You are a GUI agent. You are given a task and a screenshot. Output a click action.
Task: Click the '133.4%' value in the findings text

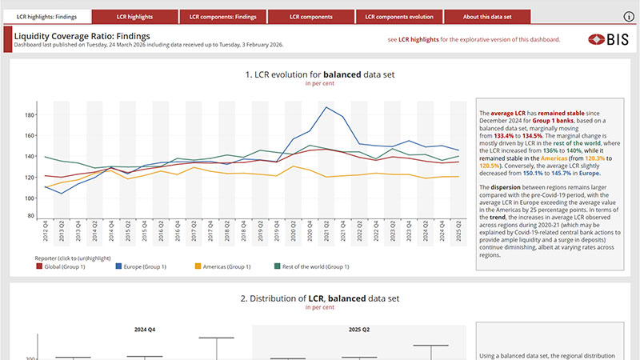(504, 136)
